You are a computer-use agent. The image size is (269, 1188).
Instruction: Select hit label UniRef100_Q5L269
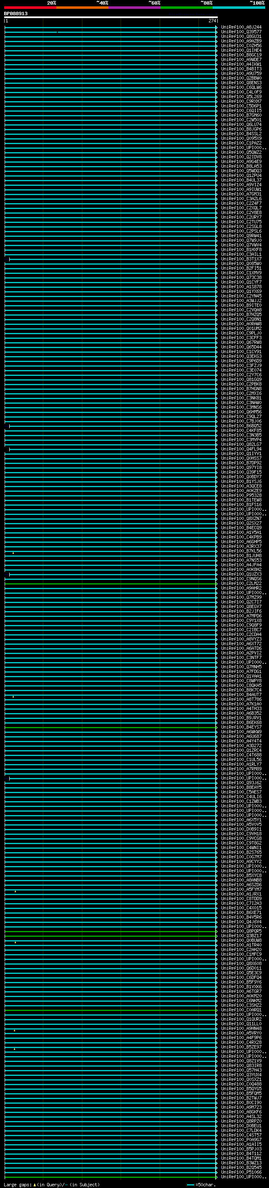tap(241, 97)
